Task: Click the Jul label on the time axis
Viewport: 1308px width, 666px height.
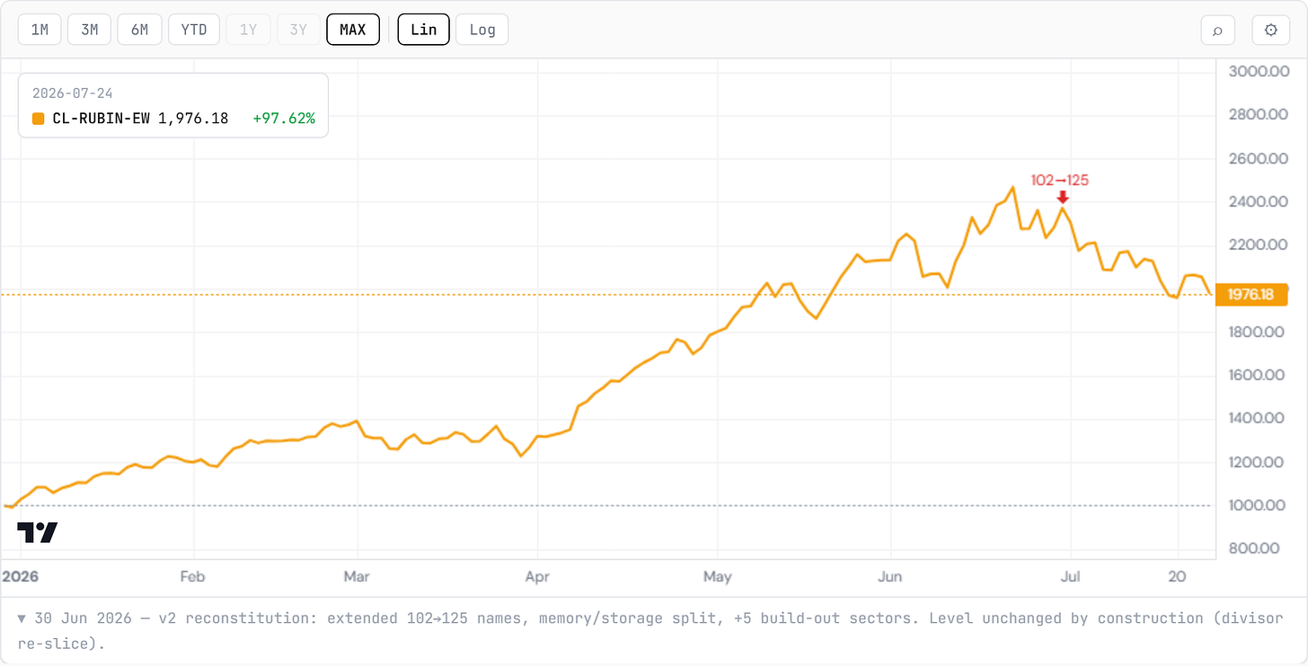Action: [1070, 575]
